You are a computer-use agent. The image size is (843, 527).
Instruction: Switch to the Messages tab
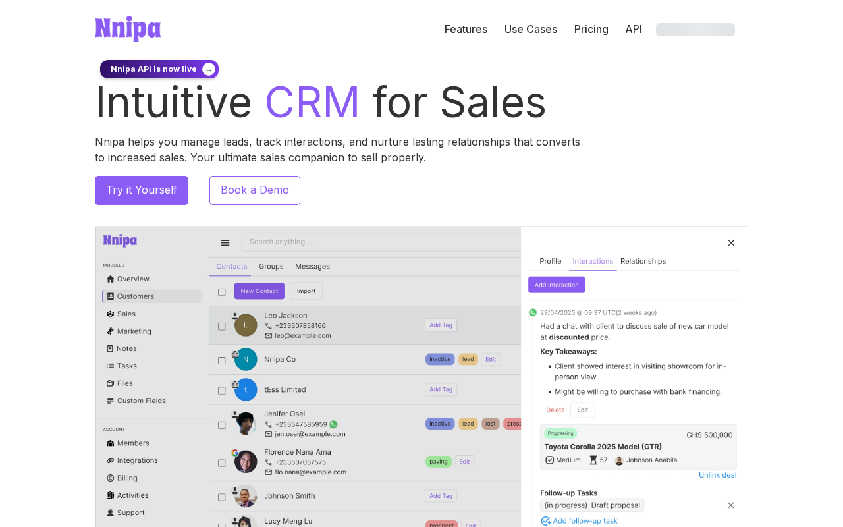pyautogui.click(x=312, y=267)
